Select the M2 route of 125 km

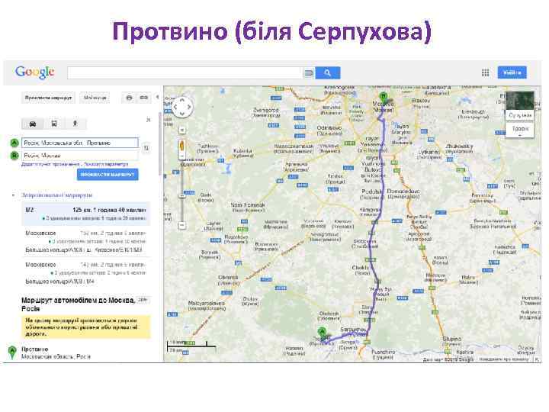coord(86,214)
